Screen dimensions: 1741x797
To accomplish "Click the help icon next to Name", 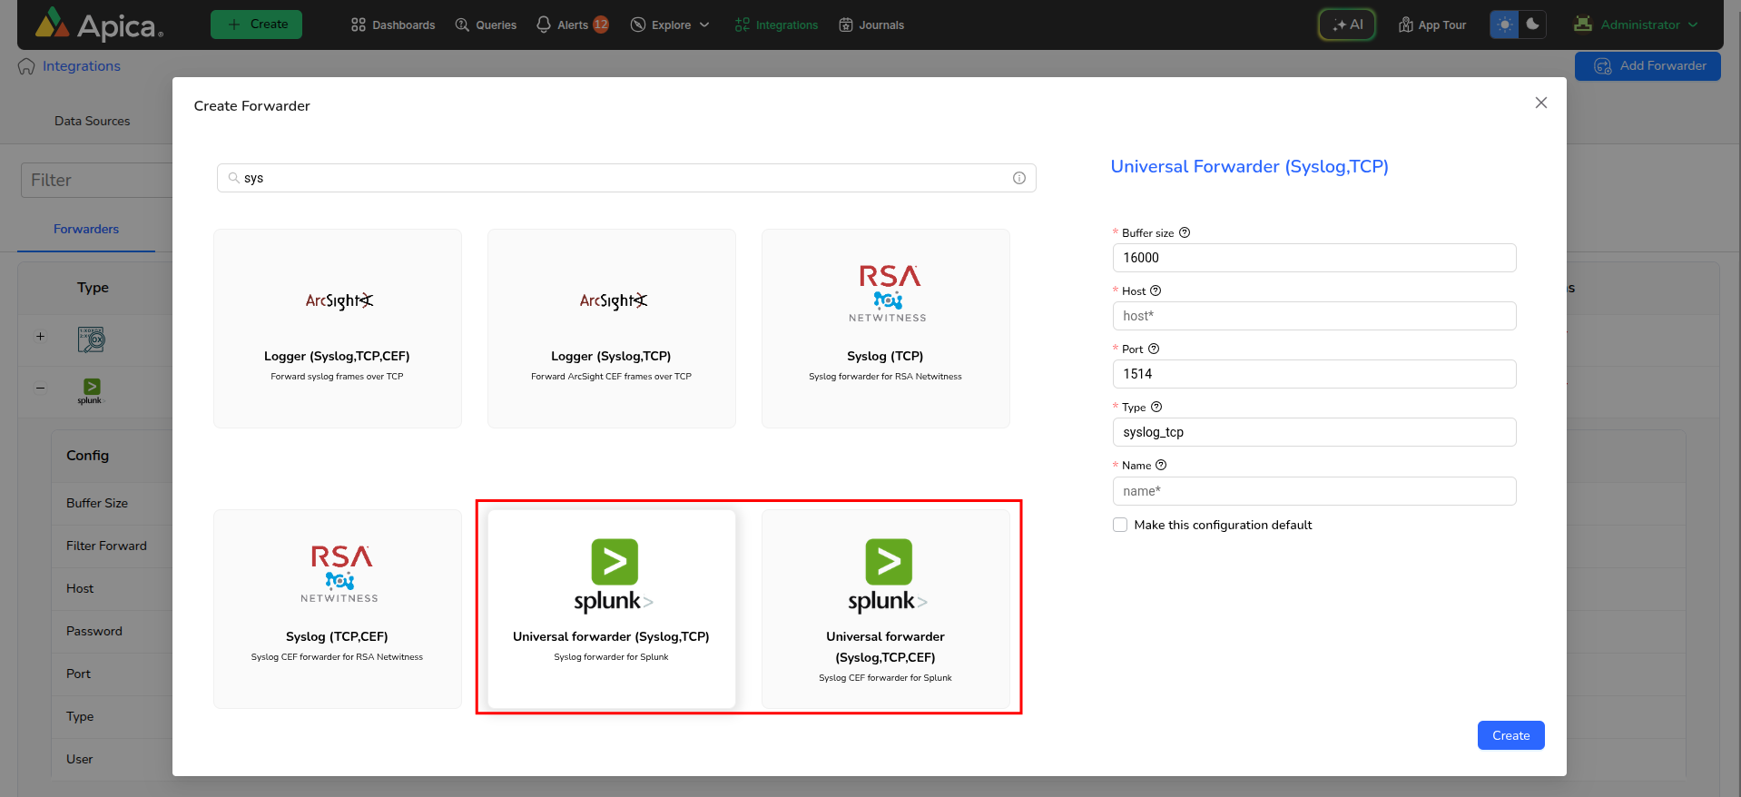I will [x=1161, y=465].
